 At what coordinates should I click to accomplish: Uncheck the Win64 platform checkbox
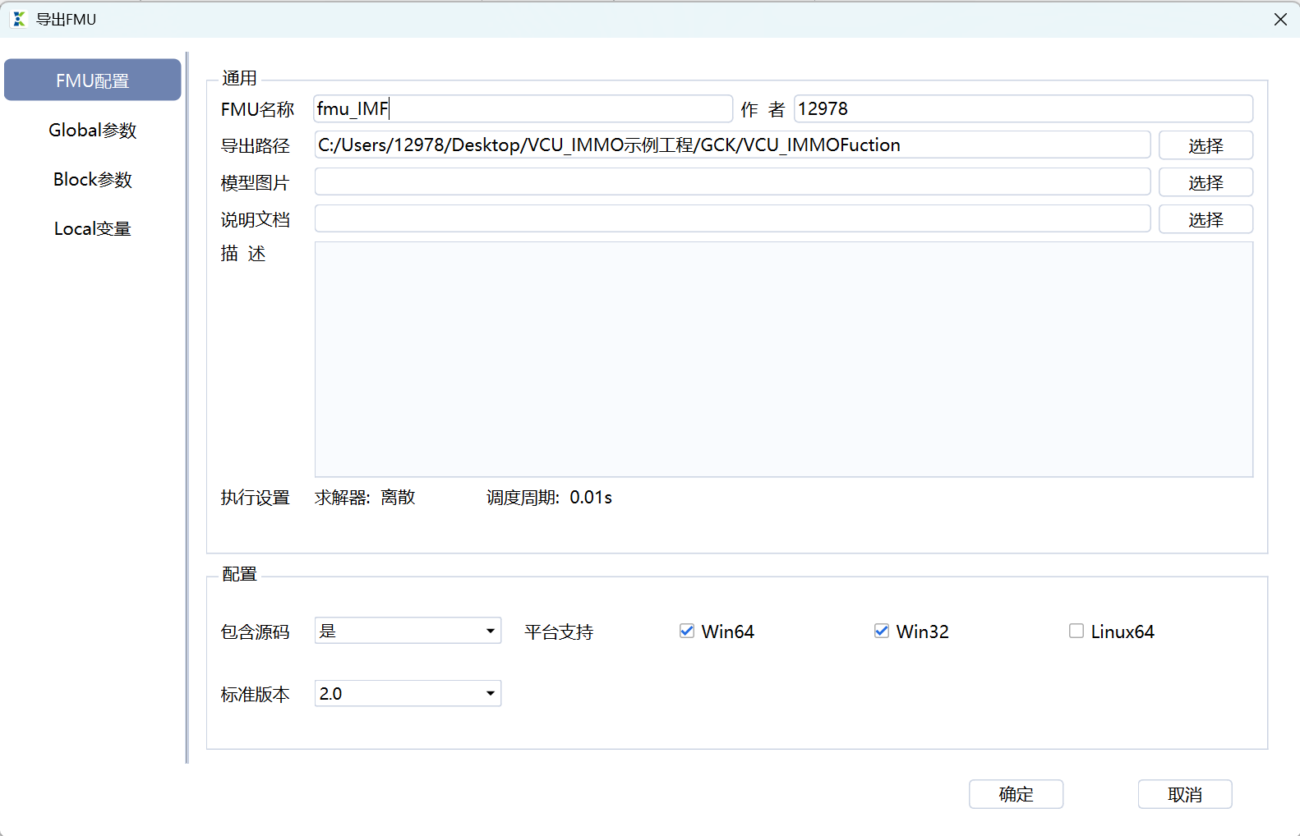point(687,631)
